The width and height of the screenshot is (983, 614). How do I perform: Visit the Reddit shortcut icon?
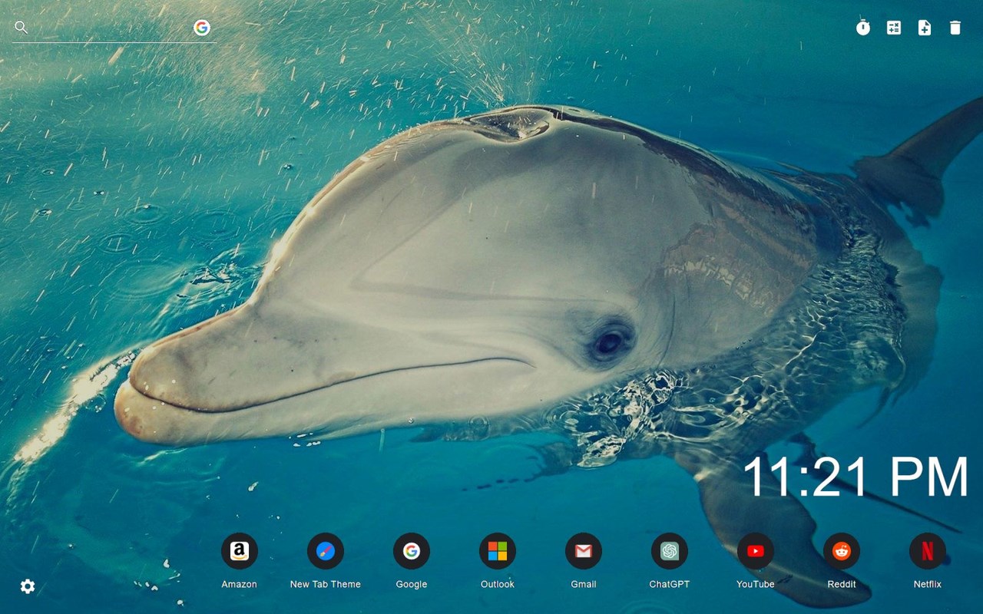pyautogui.click(x=842, y=551)
